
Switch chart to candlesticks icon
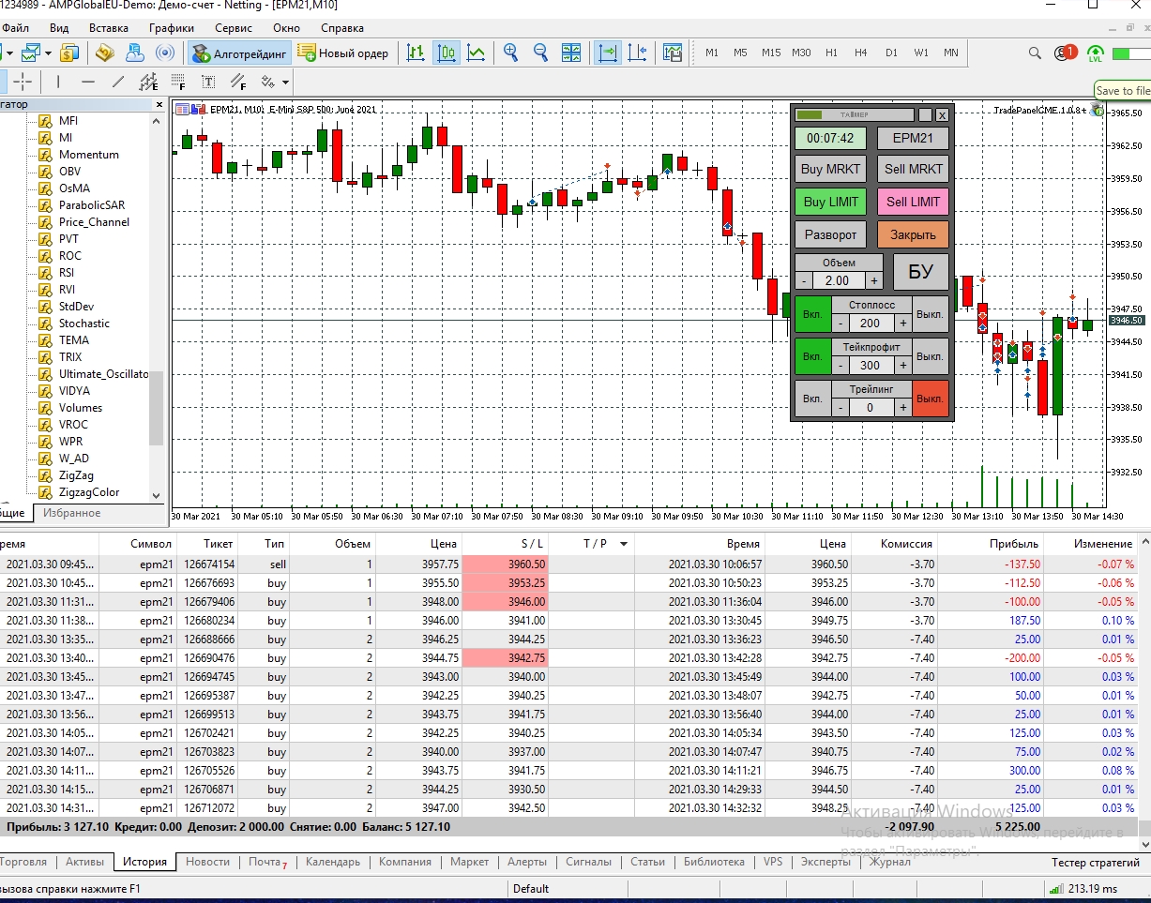(x=447, y=53)
